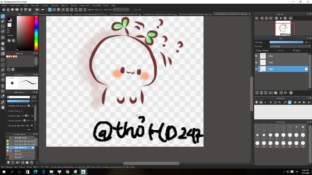Open the Hiệu chỉnh correction value dropdown

[x=121, y=10]
